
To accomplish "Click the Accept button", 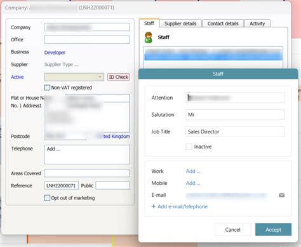I will tap(273, 230).
